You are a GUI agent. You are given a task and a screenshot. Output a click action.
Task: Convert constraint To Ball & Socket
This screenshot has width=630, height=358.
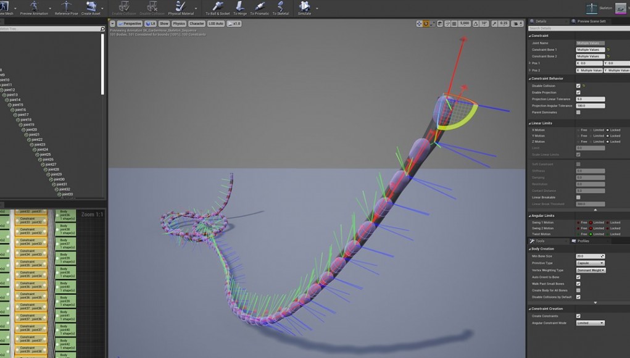(218, 7)
